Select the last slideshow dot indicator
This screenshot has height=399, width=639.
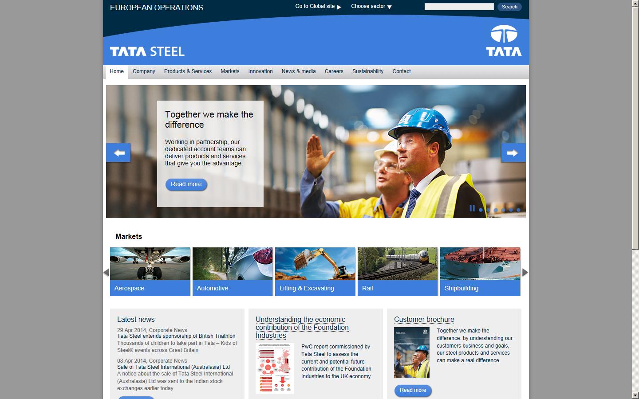point(518,209)
